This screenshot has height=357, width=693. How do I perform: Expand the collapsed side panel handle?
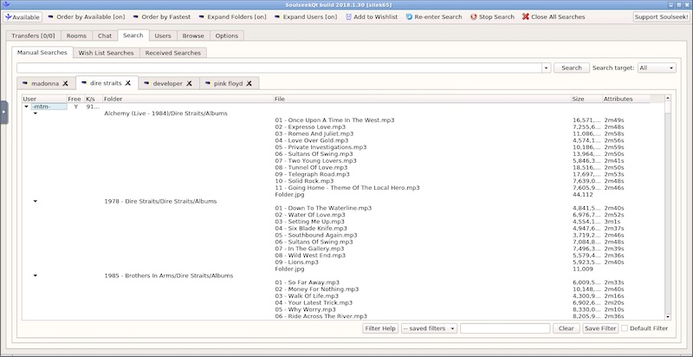pos(3,113)
